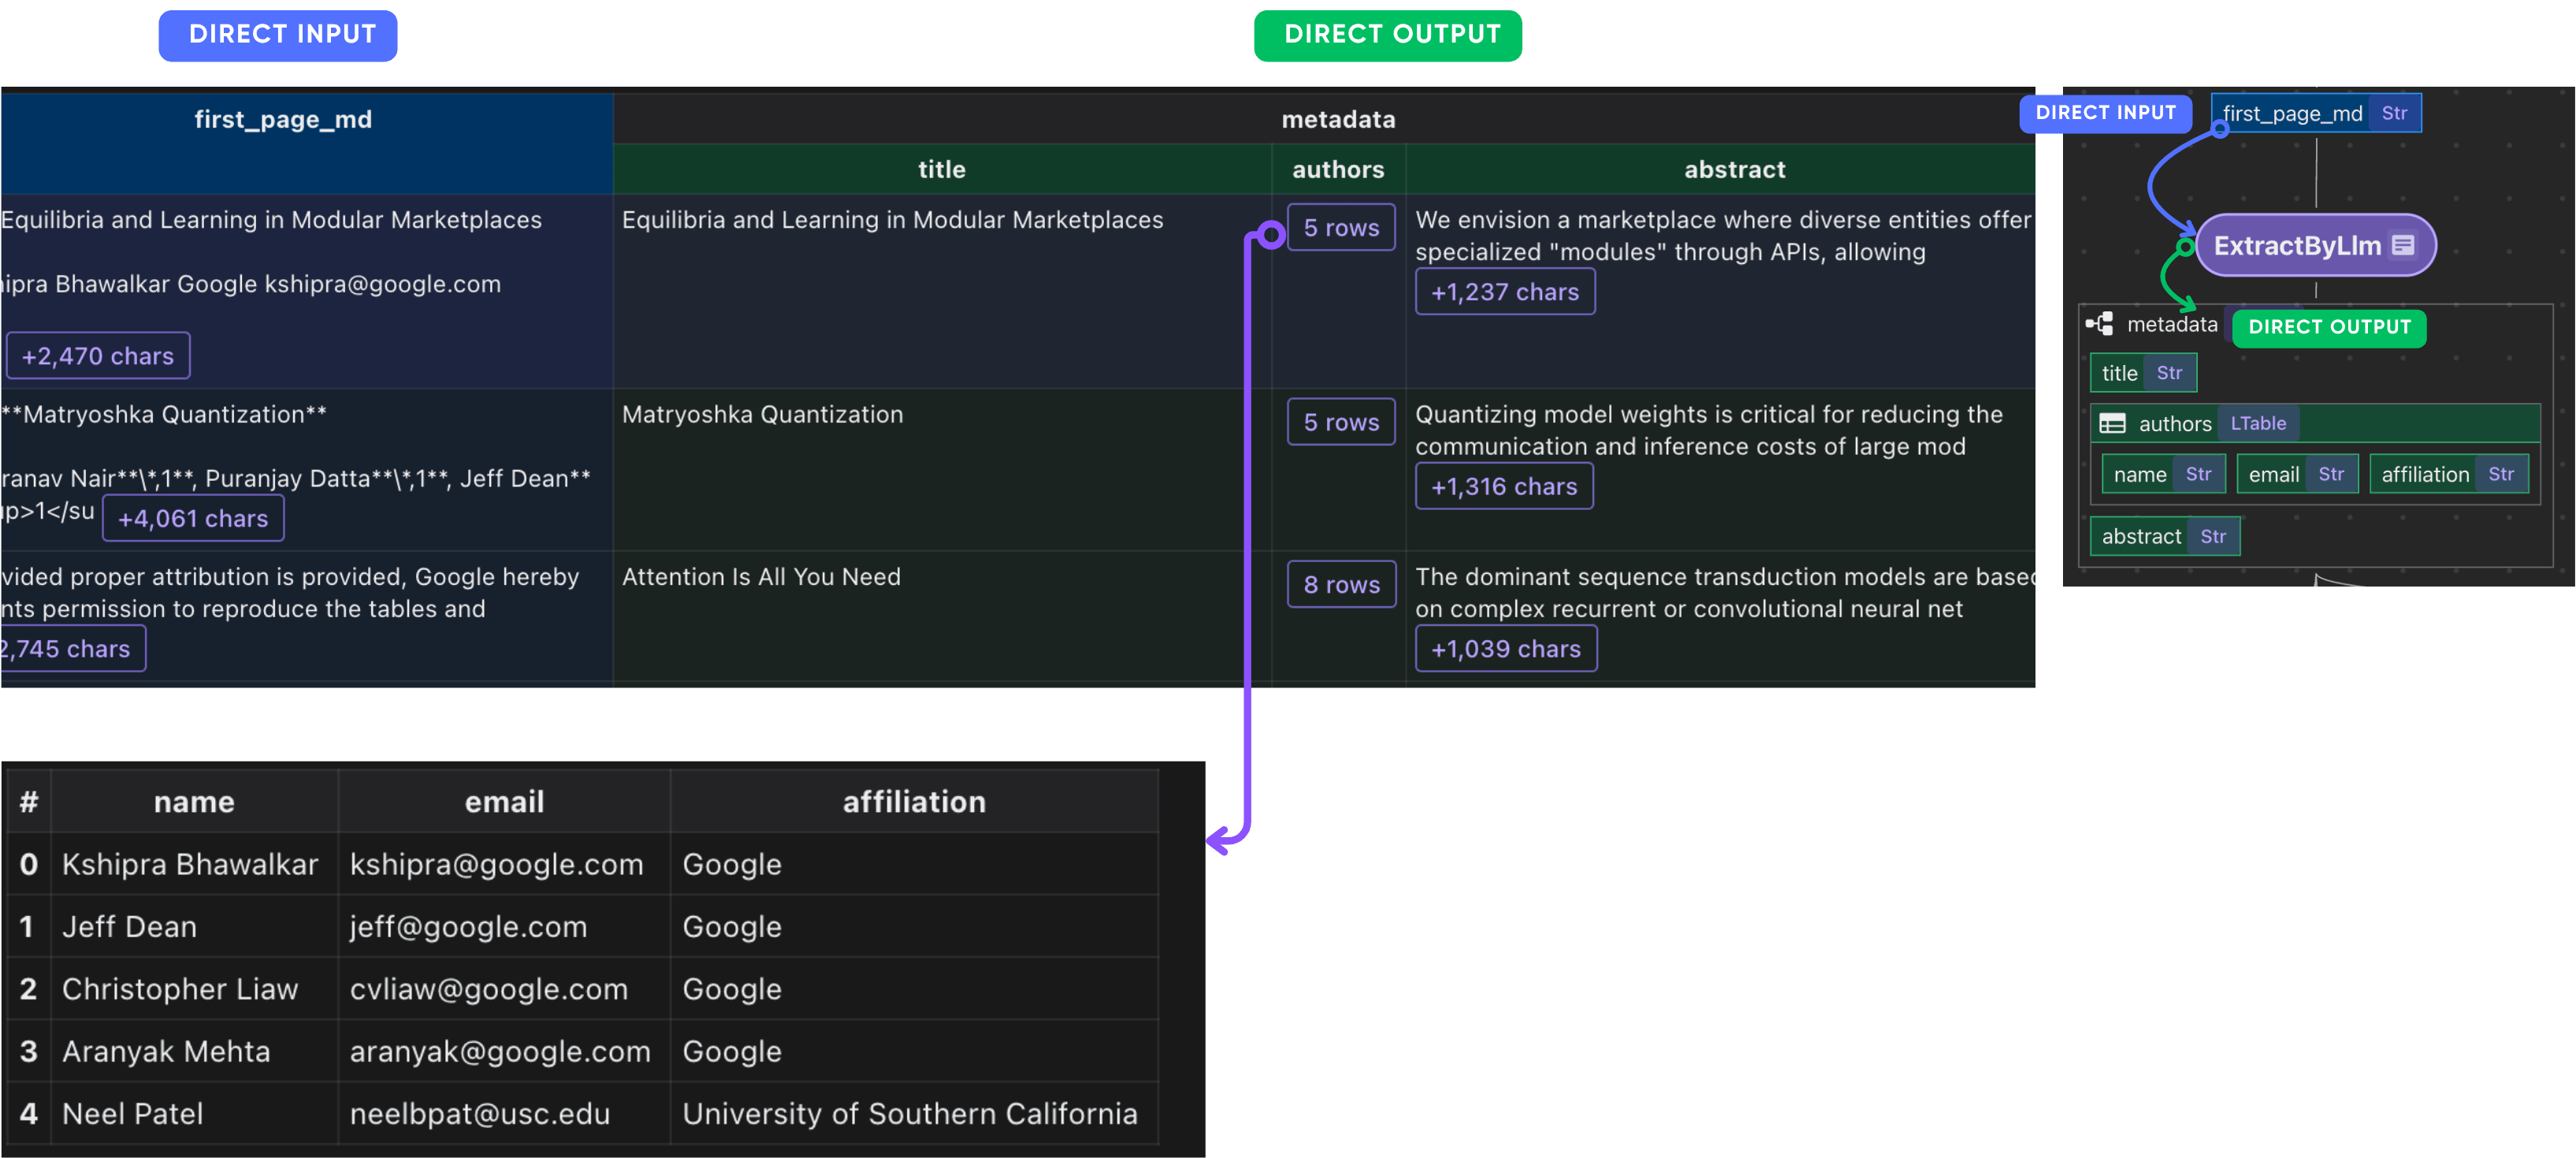This screenshot has height=1158, width=2576.
Task: Click the affiliation Str field in graph
Action: point(2447,474)
